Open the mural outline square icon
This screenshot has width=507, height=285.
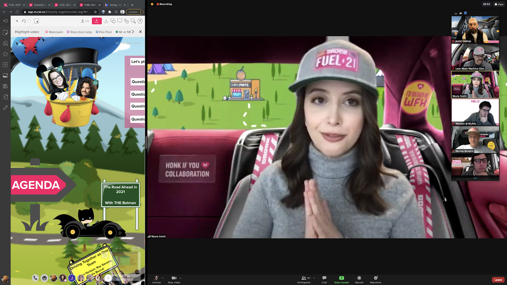[36, 21]
